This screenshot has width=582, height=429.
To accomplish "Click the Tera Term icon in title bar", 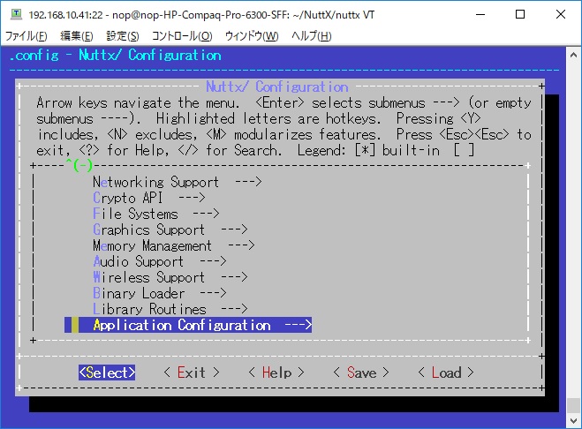I will coord(16,14).
